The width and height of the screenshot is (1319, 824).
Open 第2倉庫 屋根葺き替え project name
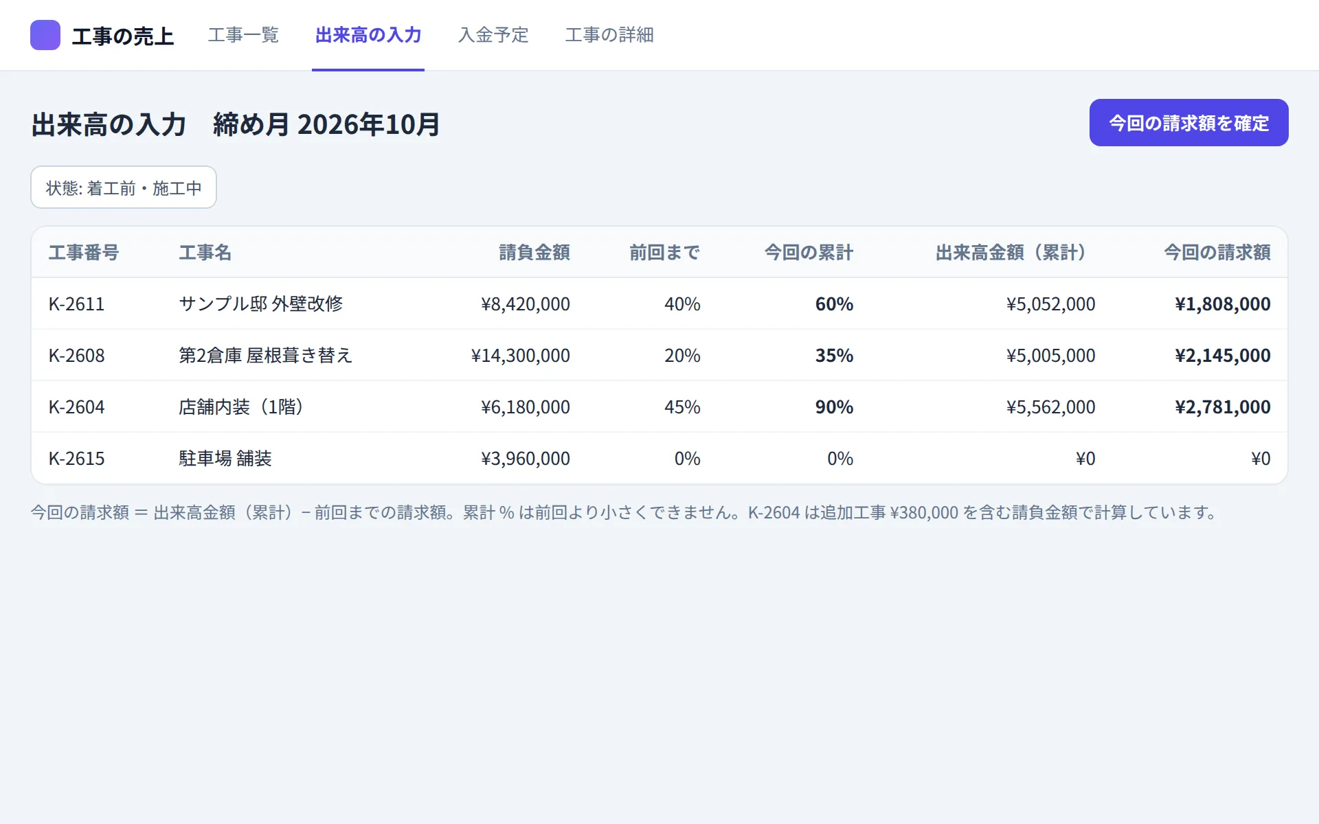pyautogui.click(x=265, y=356)
